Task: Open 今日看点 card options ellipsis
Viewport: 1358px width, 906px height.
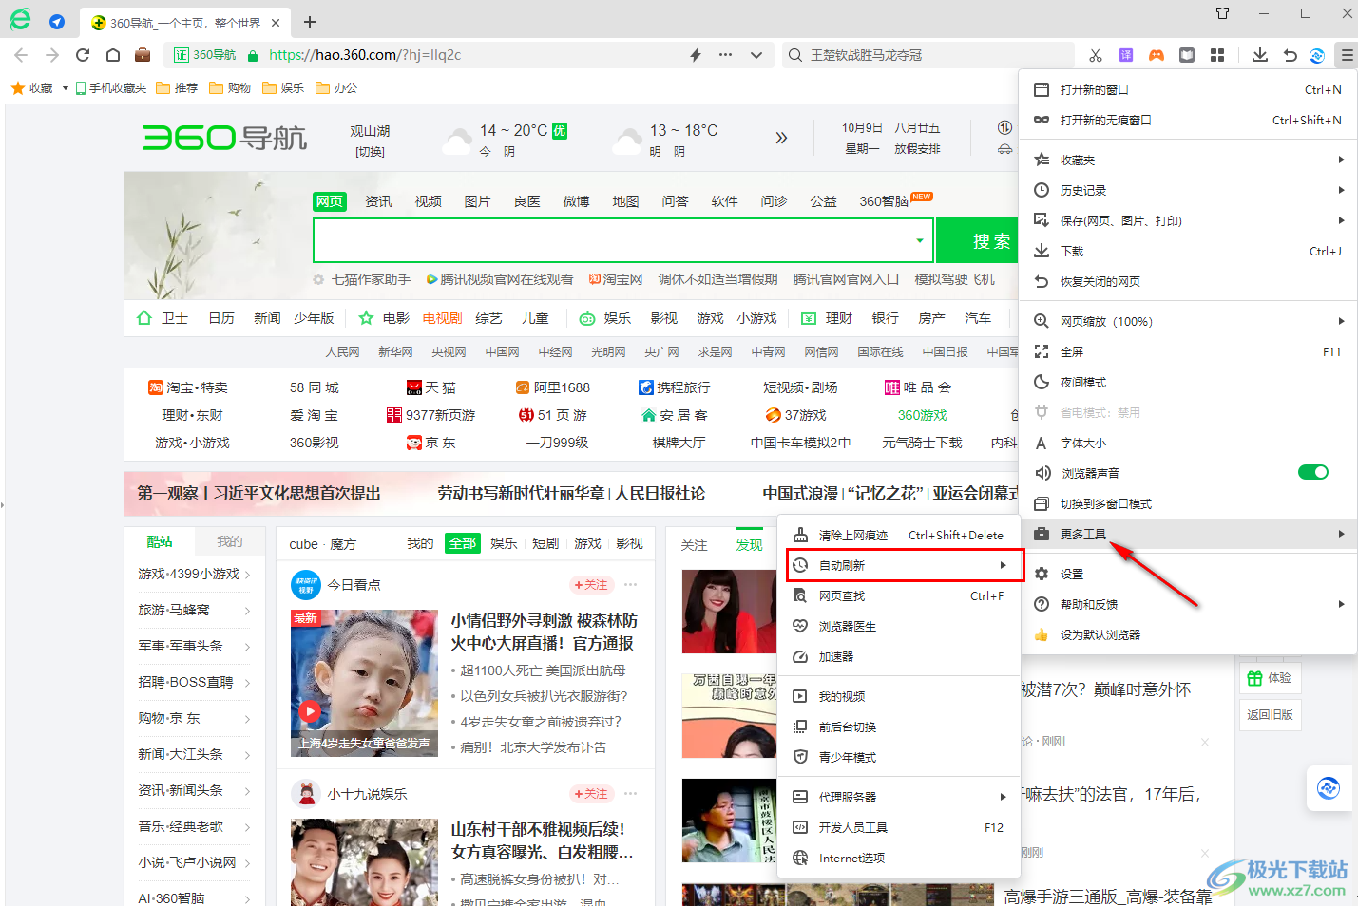Action: (x=631, y=584)
